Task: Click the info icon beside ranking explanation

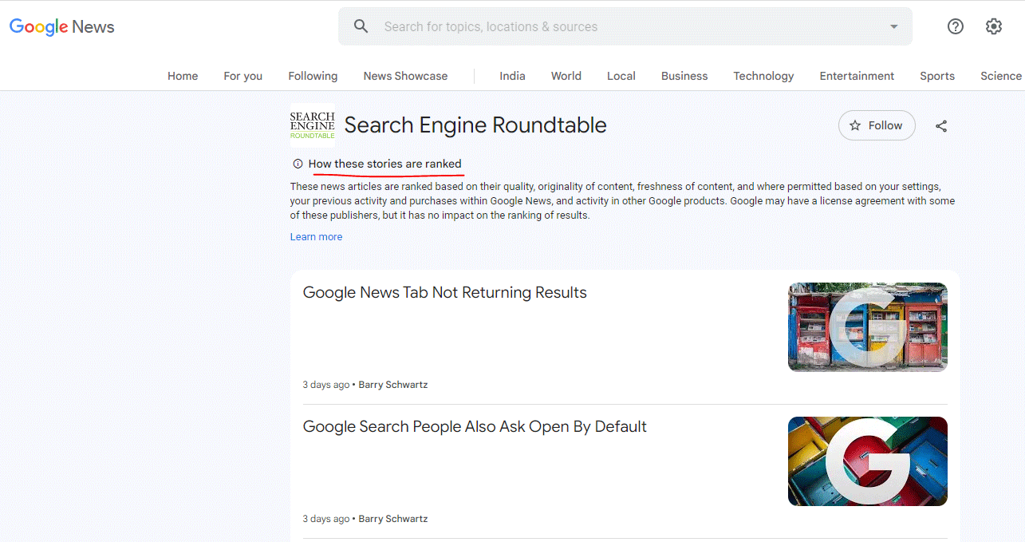Action: click(x=297, y=163)
